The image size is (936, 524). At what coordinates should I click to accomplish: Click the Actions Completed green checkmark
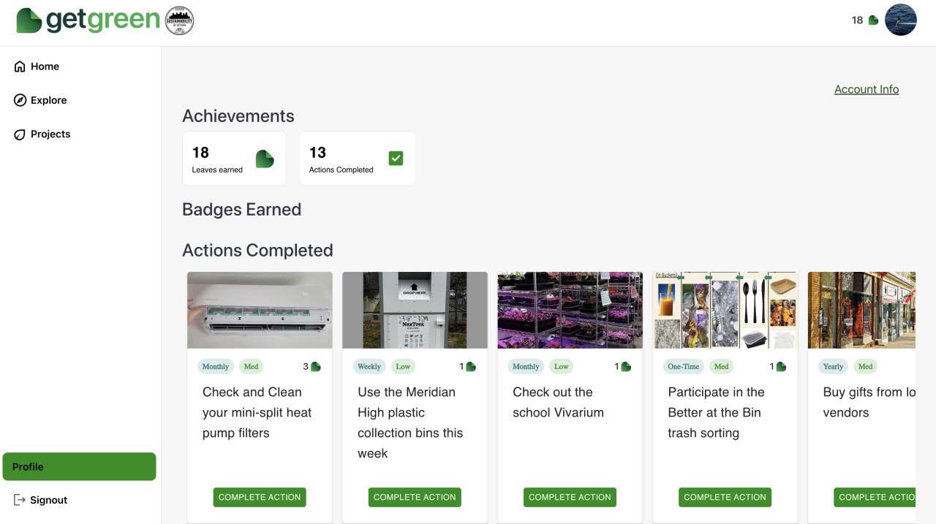click(x=396, y=158)
